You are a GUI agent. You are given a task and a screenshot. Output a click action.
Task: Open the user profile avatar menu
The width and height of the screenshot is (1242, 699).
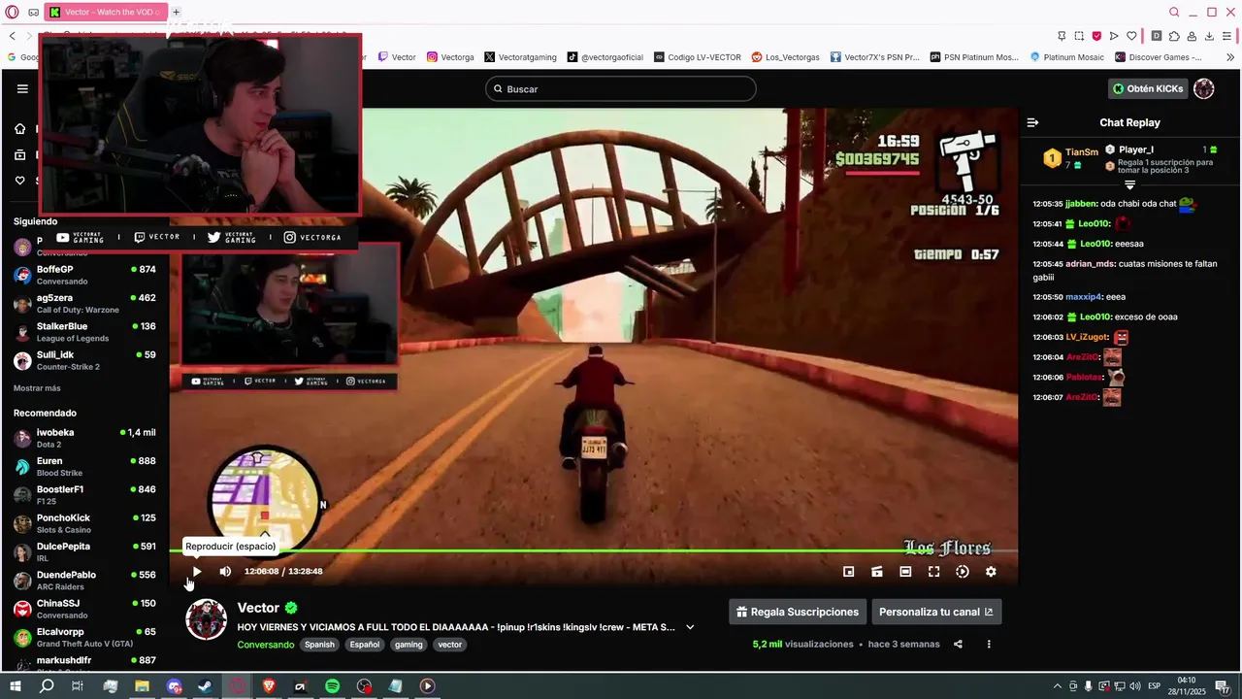[1204, 88]
